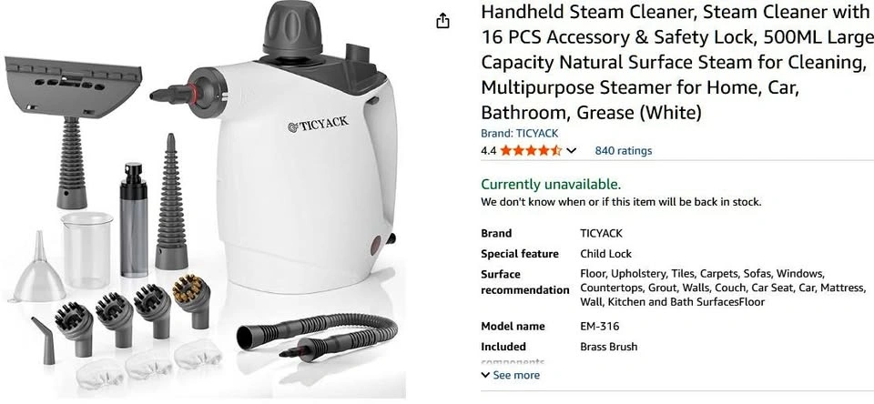Click the black extension hose accessory
Image resolution: width=874 pixels, height=404 pixels.
pyautogui.click(x=318, y=336)
